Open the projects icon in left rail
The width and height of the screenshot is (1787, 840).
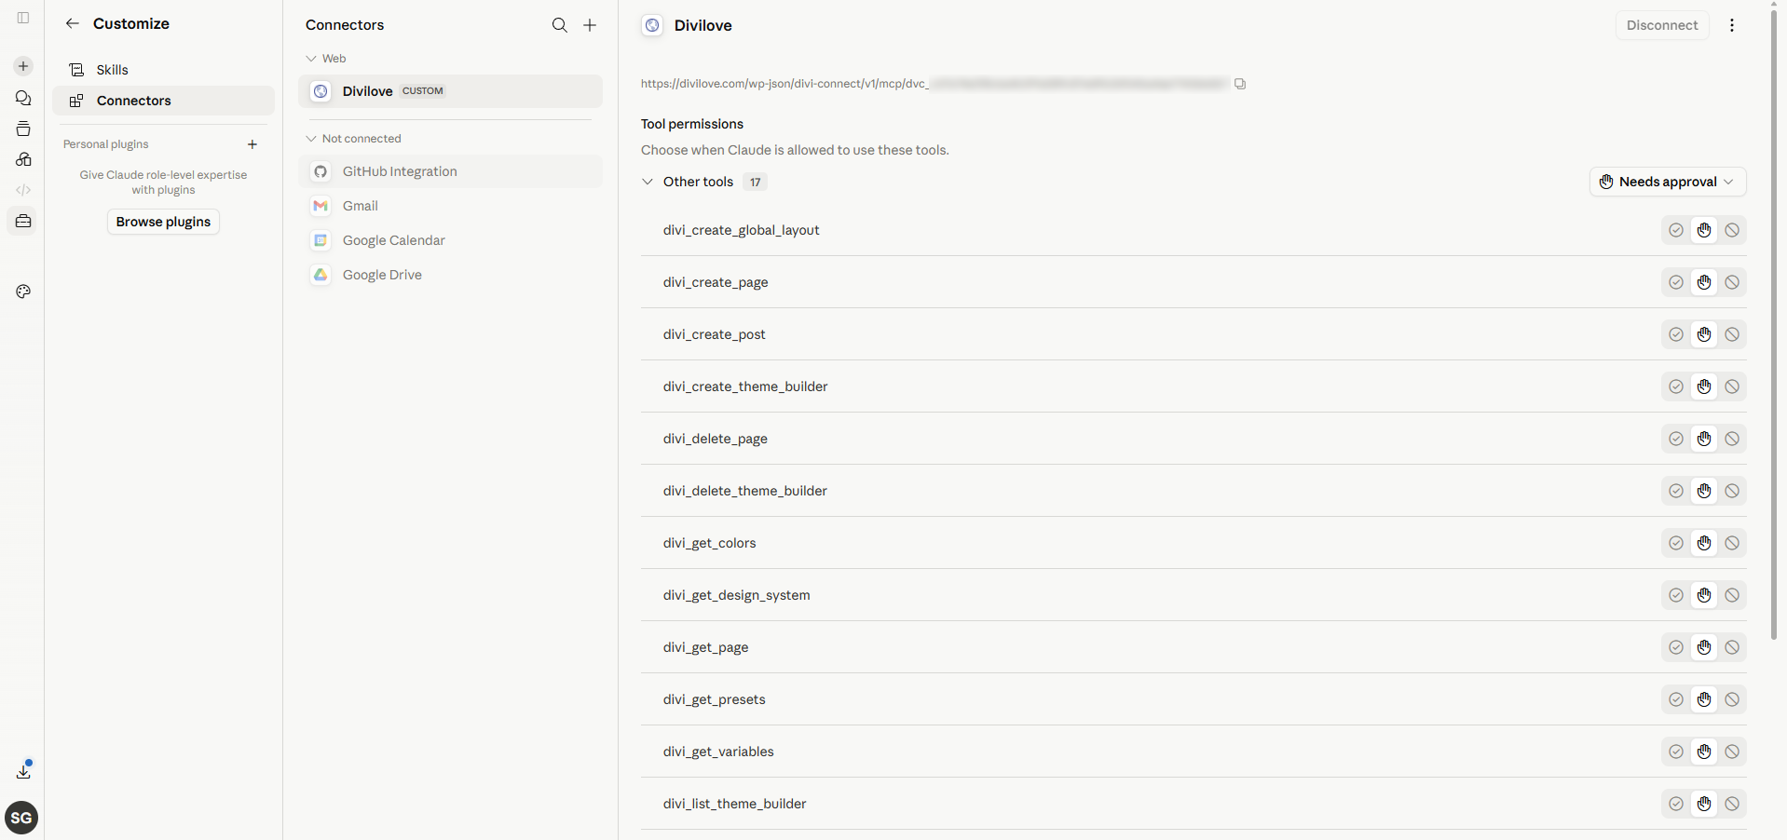pos(23,129)
